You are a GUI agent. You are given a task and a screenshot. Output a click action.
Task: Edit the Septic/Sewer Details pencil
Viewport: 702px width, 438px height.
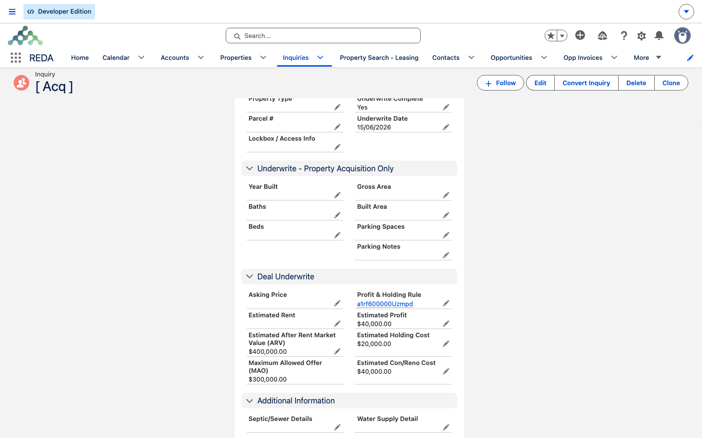coord(337,427)
